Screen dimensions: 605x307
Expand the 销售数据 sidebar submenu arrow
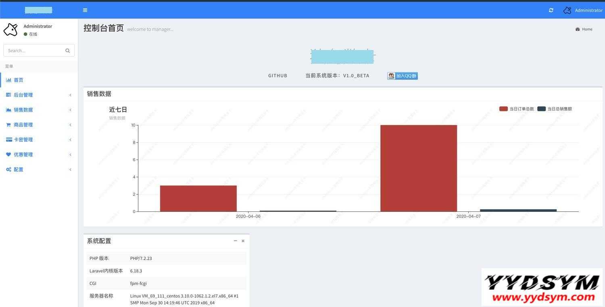[70, 110]
